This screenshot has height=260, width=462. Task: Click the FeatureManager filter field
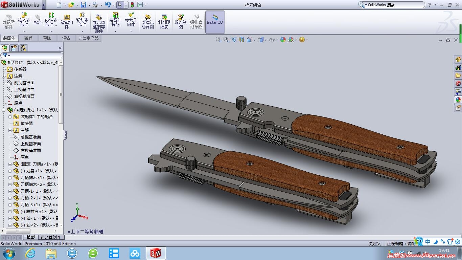click(32, 55)
